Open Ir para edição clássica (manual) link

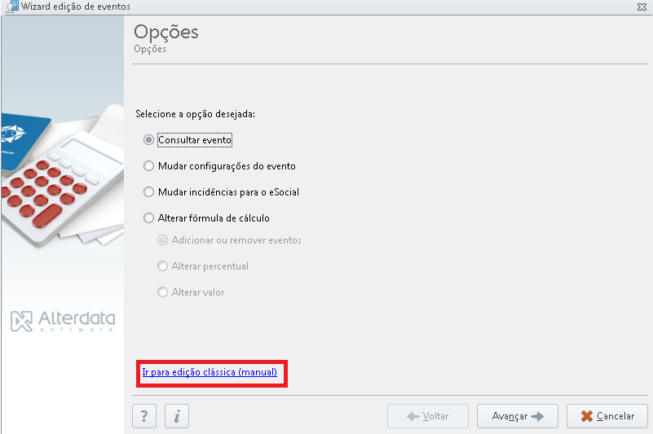pyautogui.click(x=210, y=372)
